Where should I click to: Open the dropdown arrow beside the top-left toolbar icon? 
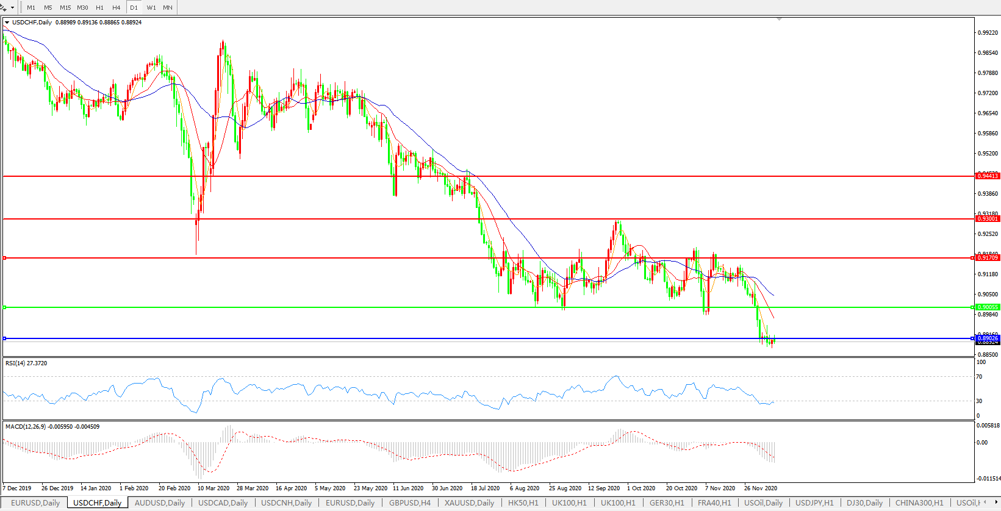click(x=12, y=8)
